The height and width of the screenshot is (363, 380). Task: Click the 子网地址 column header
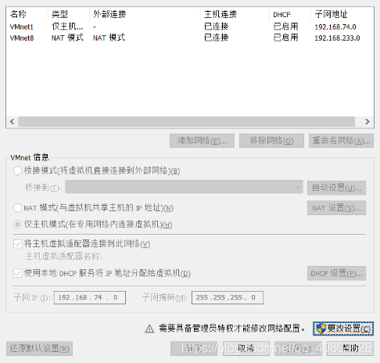click(x=342, y=14)
